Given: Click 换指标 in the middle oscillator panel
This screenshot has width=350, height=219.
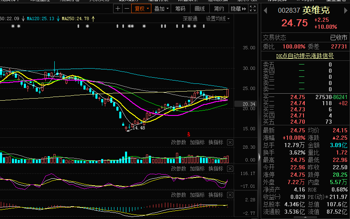Looking at the screenshot, I should pyautogui.click(x=216, y=168).
